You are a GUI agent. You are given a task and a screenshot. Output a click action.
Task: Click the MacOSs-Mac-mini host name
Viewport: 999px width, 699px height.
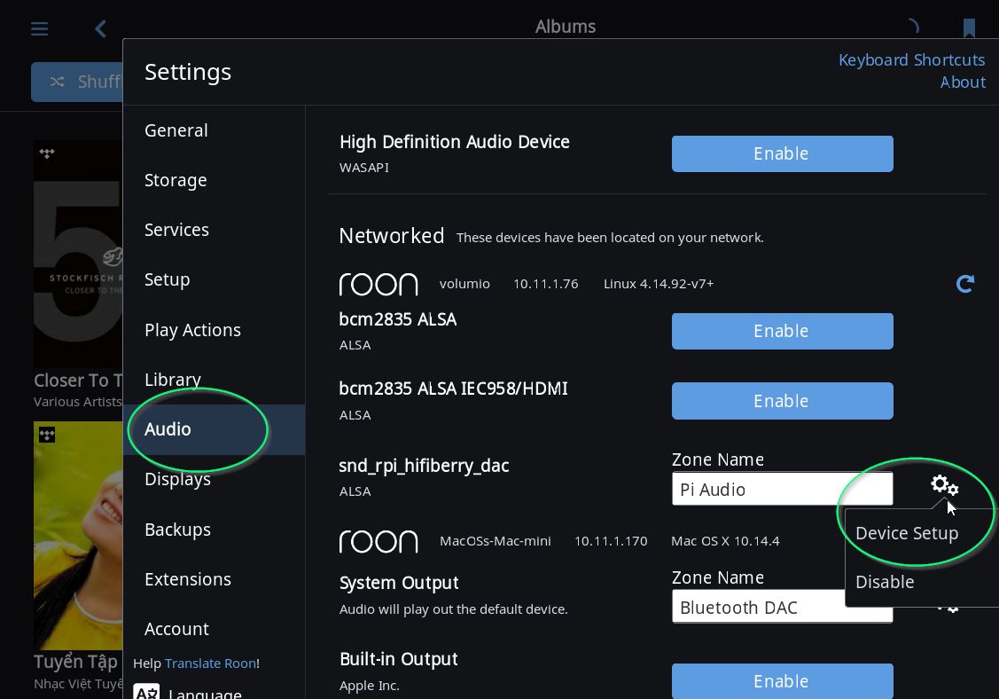(x=495, y=541)
